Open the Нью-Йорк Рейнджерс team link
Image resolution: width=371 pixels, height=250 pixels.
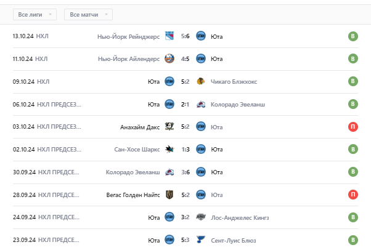128,36
